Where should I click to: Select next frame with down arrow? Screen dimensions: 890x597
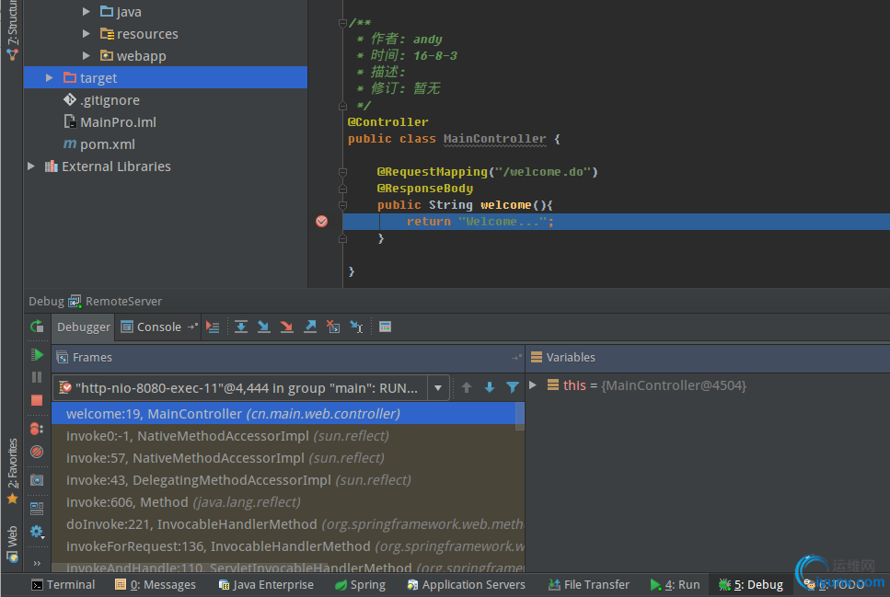tap(490, 387)
